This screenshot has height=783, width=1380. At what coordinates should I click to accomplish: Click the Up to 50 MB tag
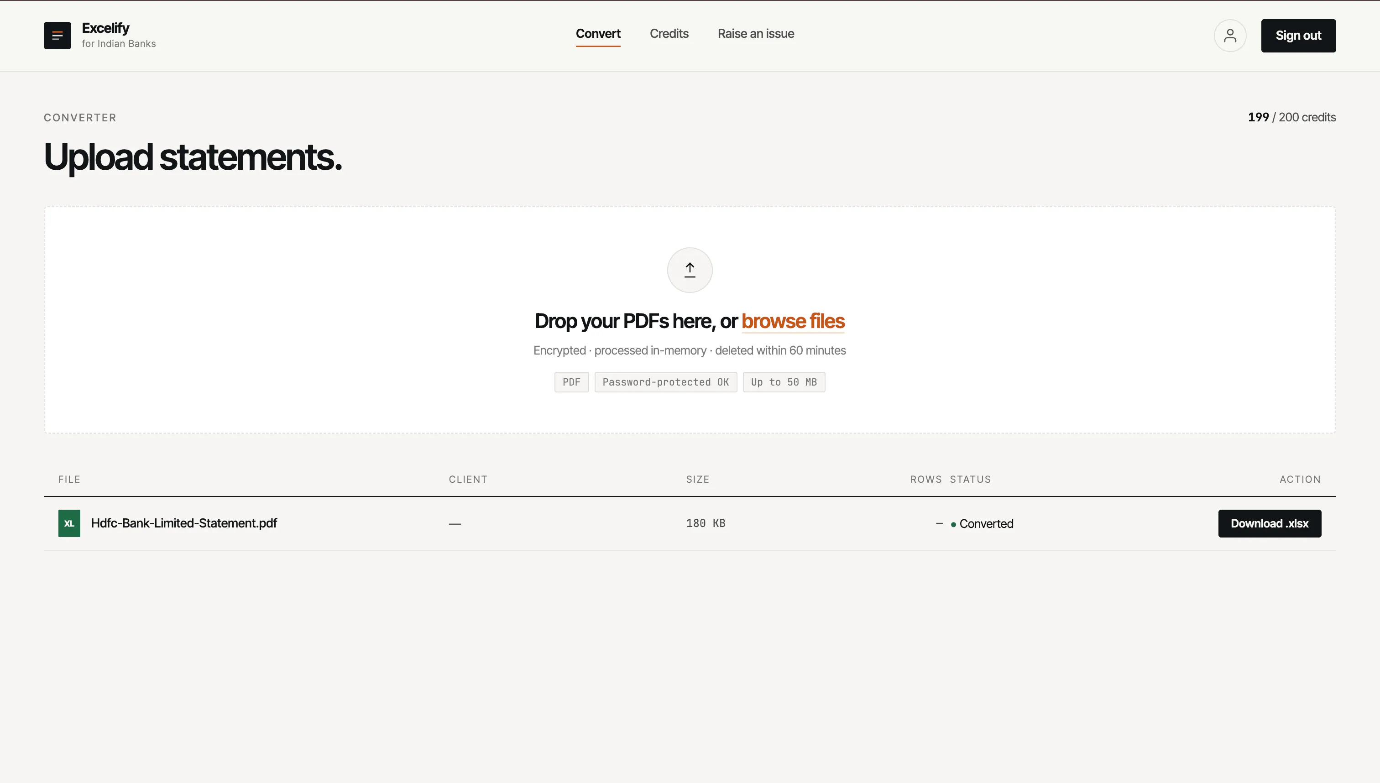pyautogui.click(x=784, y=382)
